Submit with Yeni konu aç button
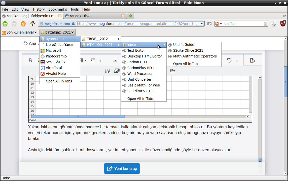The image size is (288, 181). 122,168
